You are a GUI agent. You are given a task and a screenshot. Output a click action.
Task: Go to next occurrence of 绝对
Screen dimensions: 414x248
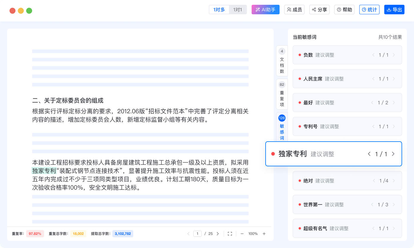(x=394, y=181)
